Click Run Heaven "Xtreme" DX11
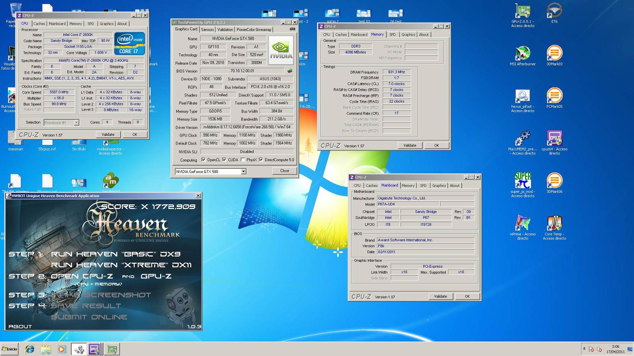The image size is (634, 356). pyautogui.click(x=121, y=265)
